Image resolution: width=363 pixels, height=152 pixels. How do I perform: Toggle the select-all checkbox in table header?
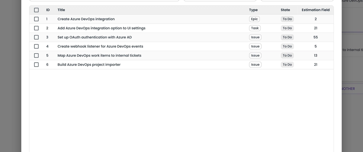(x=36, y=10)
